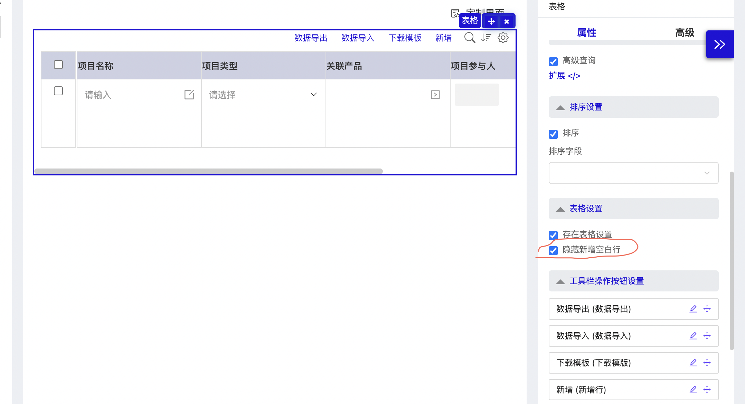Click the 下载模板 link in table toolbar
The image size is (745, 404).
[x=405, y=38]
